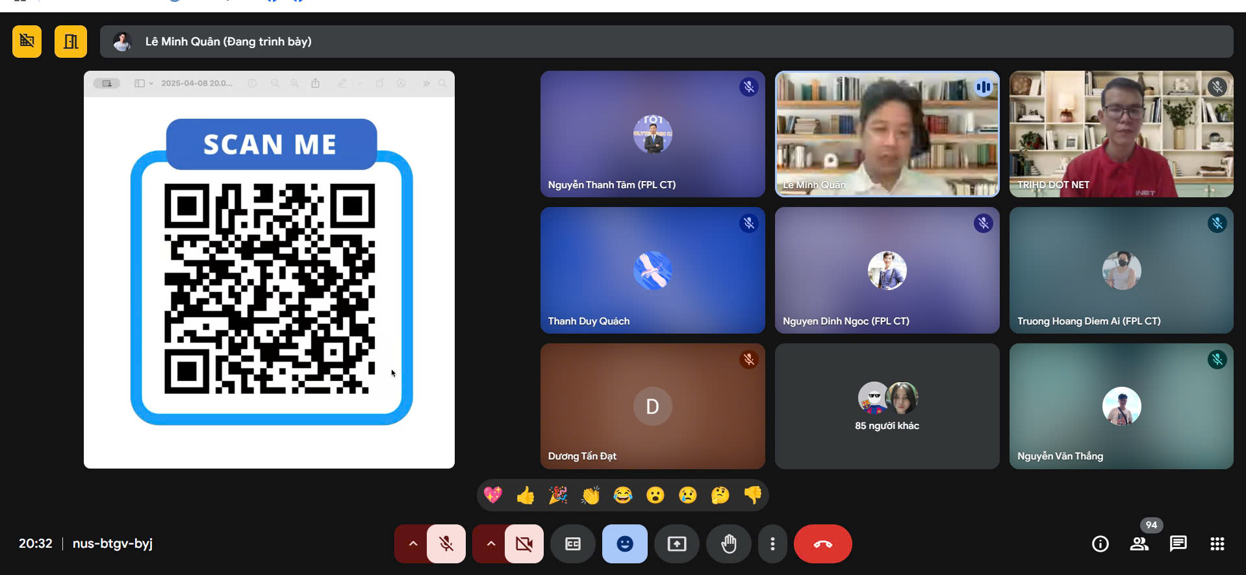The image size is (1246, 575).
Task: Open the meeting details info icon
Action: tap(1100, 544)
